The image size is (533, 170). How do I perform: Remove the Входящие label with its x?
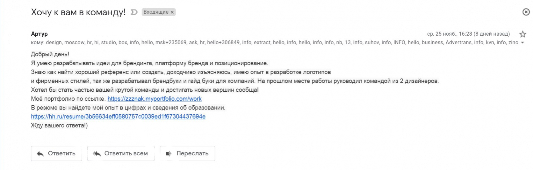pyautogui.click(x=172, y=12)
